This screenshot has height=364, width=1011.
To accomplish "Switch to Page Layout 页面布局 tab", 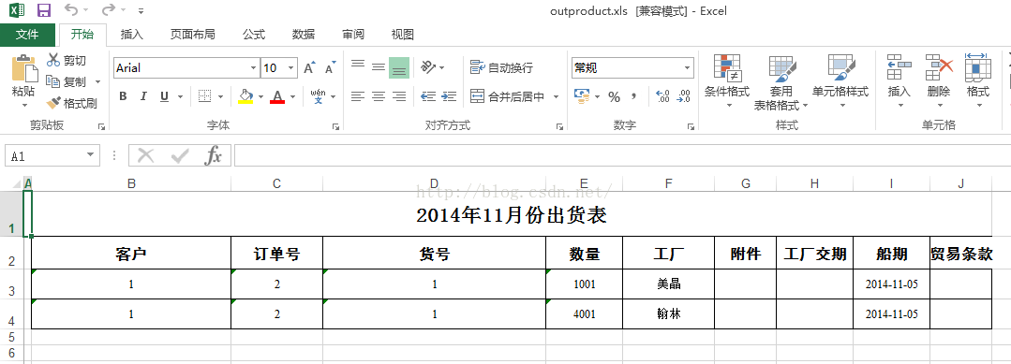I will tap(192, 35).
